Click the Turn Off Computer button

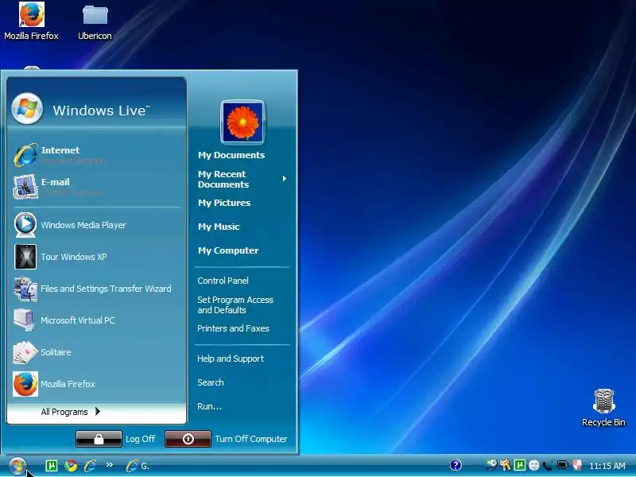point(188,439)
